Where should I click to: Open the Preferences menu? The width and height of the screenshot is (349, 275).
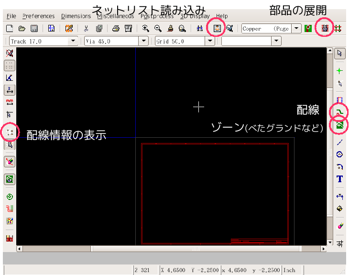[x=38, y=16]
